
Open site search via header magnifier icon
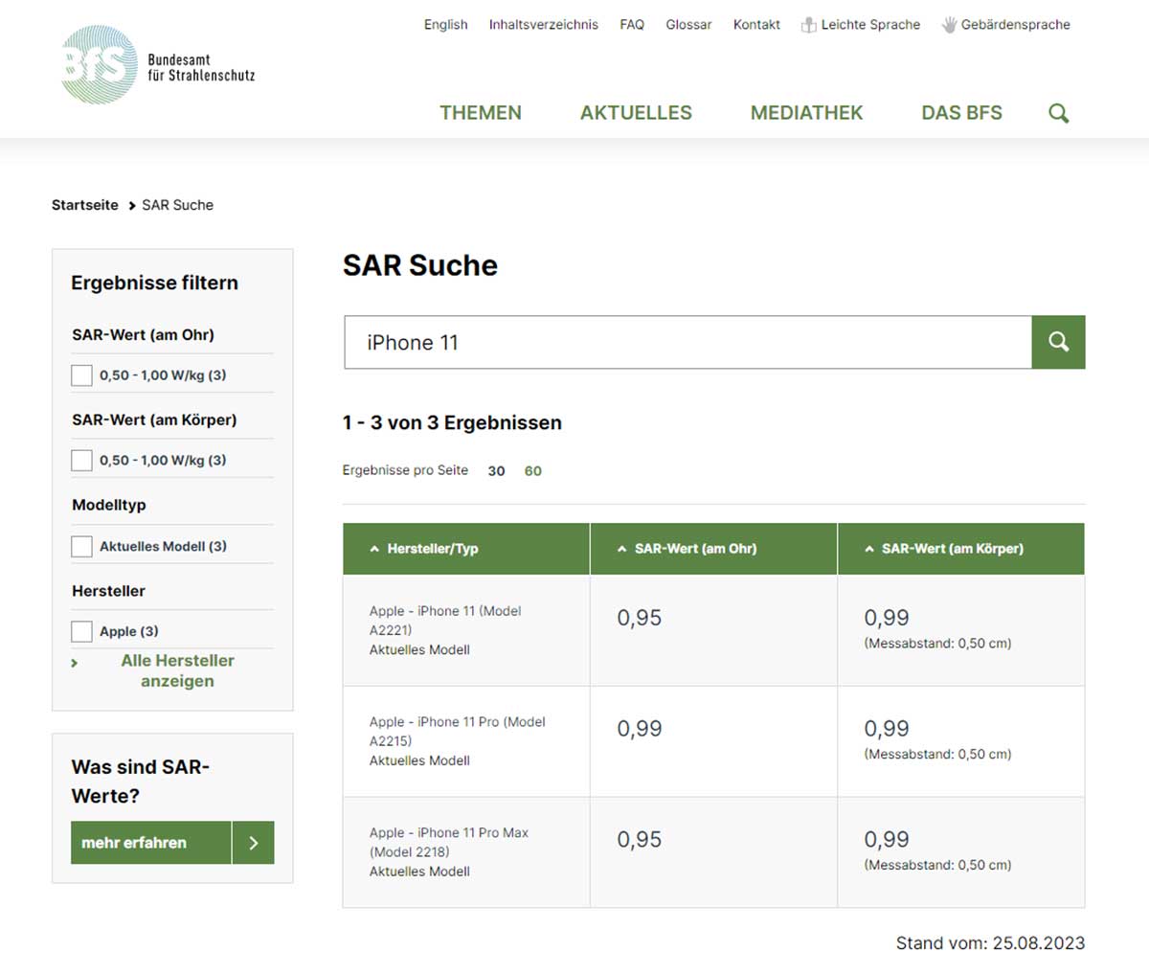pyautogui.click(x=1058, y=113)
